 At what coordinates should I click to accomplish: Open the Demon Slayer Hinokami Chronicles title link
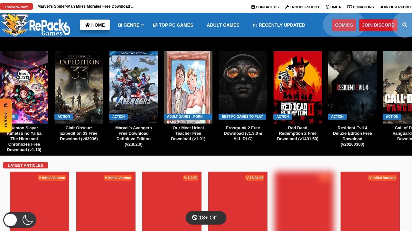pos(24,139)
